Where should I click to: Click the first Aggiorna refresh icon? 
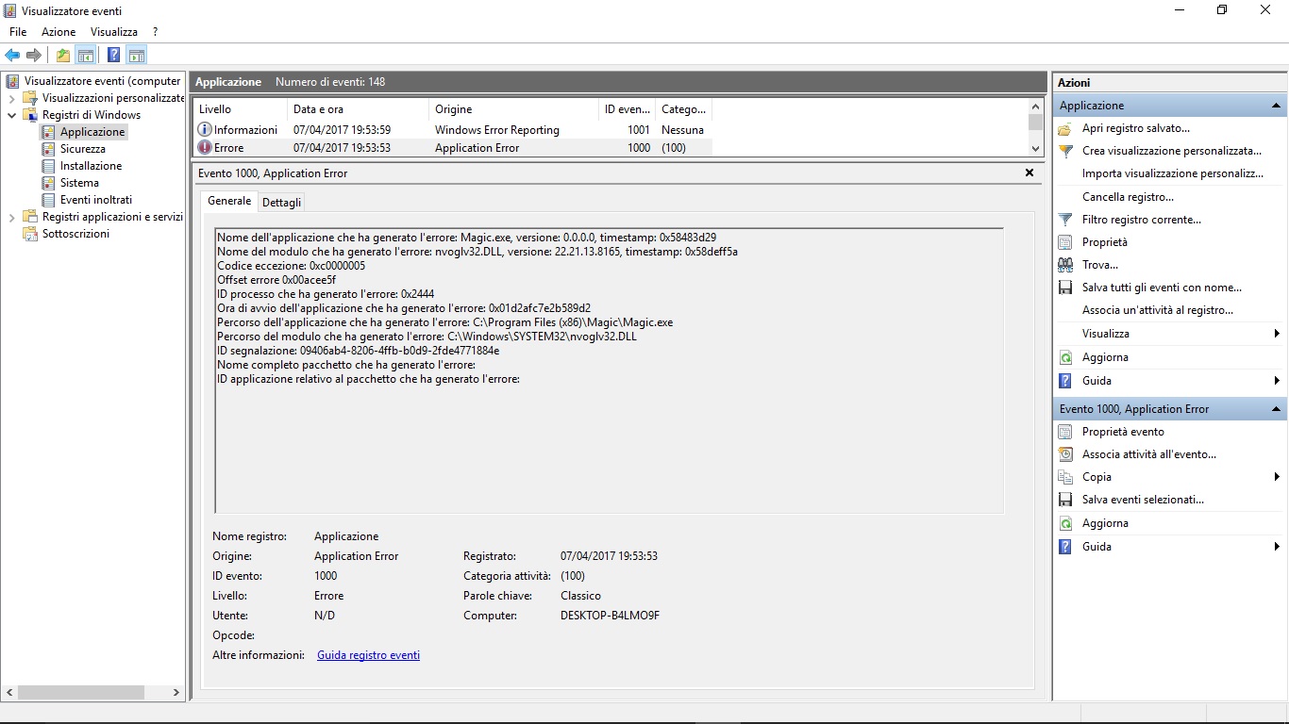[1065, 357]
